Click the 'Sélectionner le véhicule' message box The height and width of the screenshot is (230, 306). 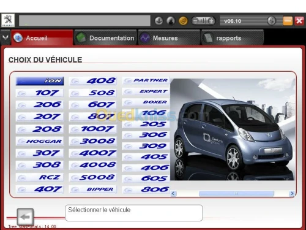click(134, 213)
